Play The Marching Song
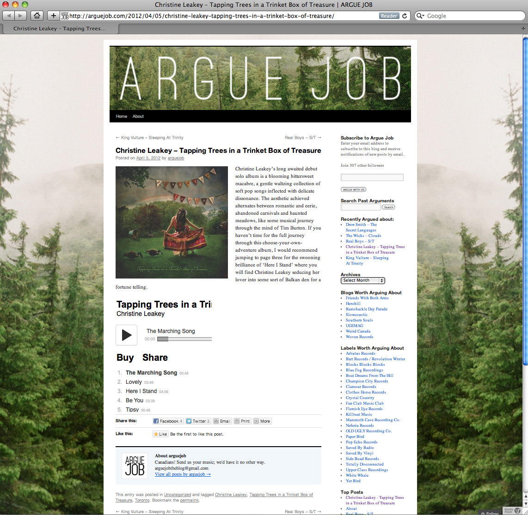 click(x=126, y=335)
